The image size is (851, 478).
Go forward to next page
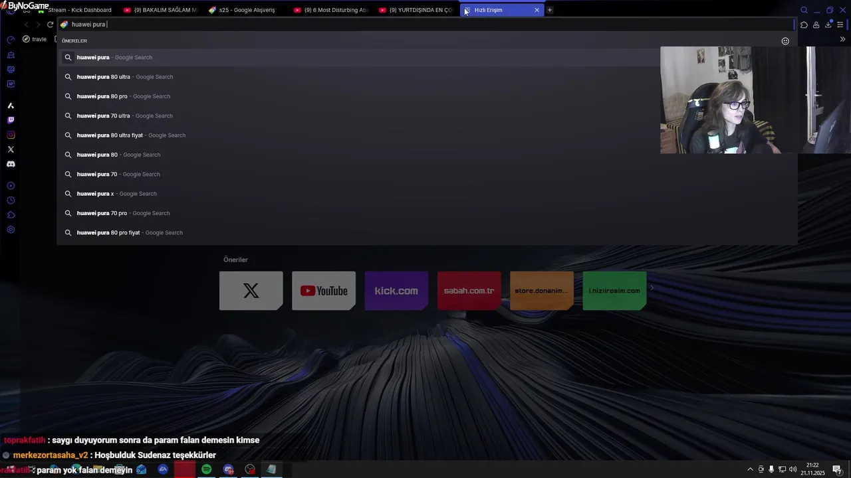click(x=38, y=25)
